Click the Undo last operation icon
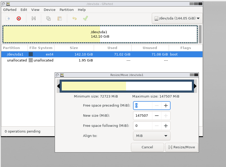Screen dimensions: 226x167 pos(74,18)
